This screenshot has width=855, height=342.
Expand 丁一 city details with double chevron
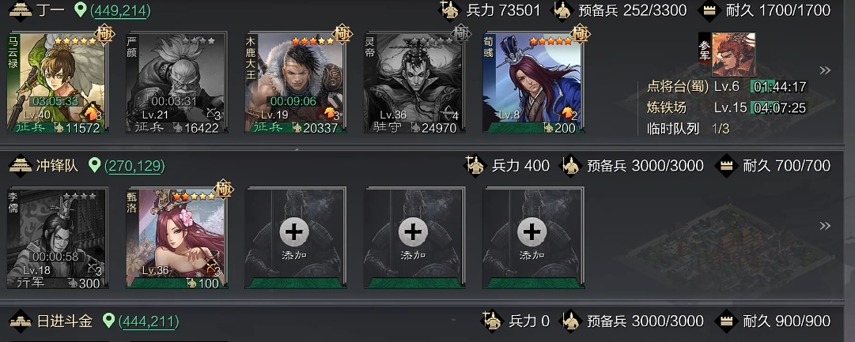[x=825, y=70]
